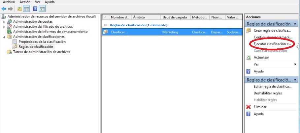300x133 pixels.
Task: Collapse Administración de clasificaciones tree node
Action: (x=4, y=37)
